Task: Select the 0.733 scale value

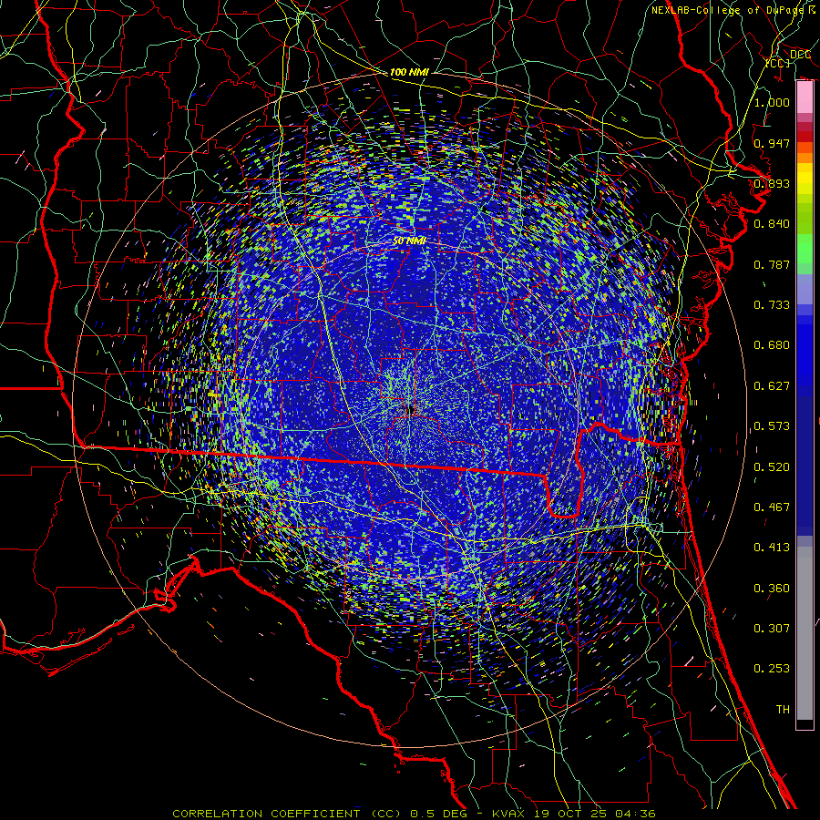Action: [x=772, y=305]
